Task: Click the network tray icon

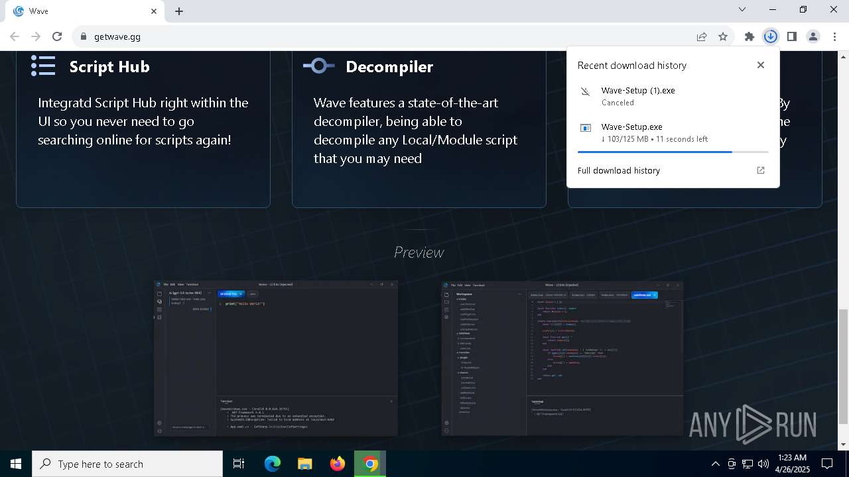Action: [748, 464]
